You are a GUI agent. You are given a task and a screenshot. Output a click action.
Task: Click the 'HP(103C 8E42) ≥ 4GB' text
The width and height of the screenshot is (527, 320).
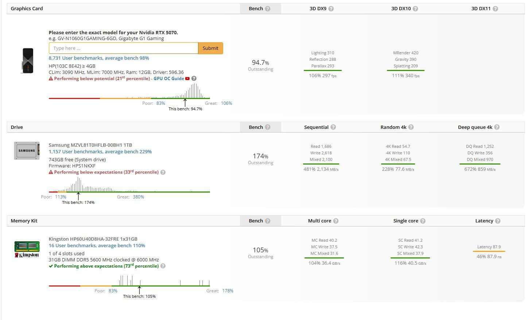coord(72,66)
